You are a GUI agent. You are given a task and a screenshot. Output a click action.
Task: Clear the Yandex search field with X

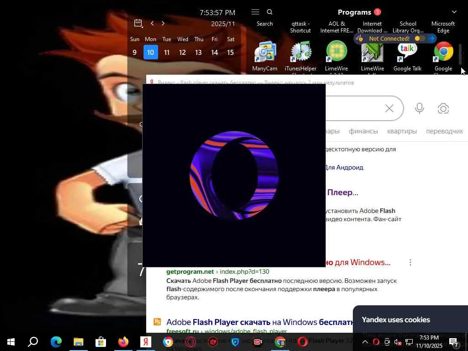coord(389,108)
